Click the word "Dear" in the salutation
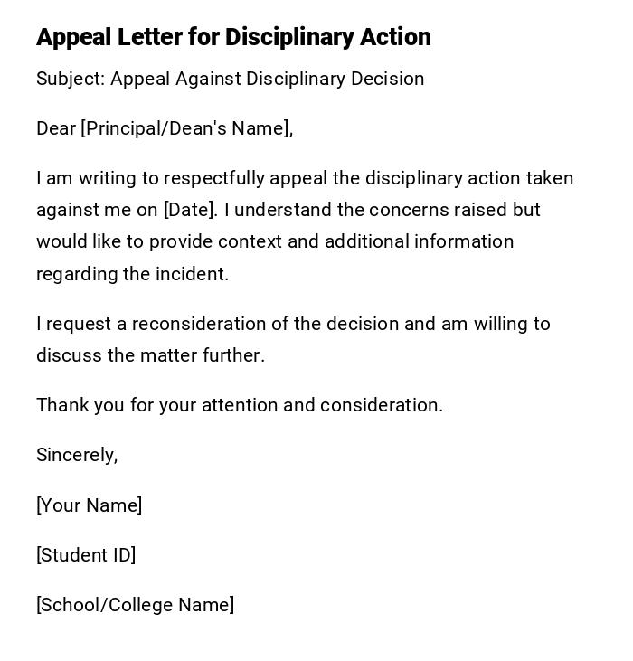 (56, 128)
